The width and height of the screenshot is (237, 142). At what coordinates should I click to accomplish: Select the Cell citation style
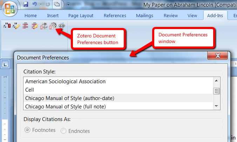(x=118, y=90)
